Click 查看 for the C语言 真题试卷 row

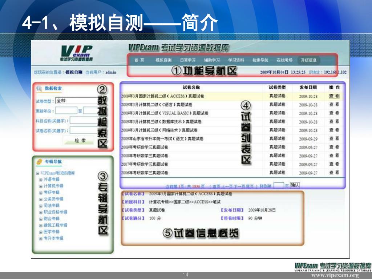pos(334,105)
